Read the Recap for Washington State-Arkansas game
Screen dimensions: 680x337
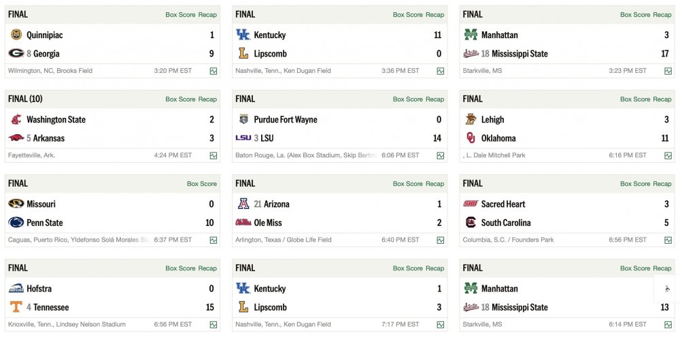coord(207,99)
